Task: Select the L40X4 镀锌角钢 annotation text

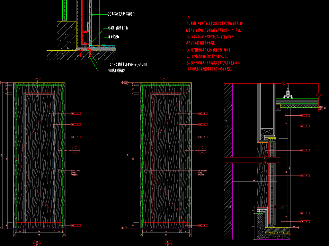Action: coord(127,65)
